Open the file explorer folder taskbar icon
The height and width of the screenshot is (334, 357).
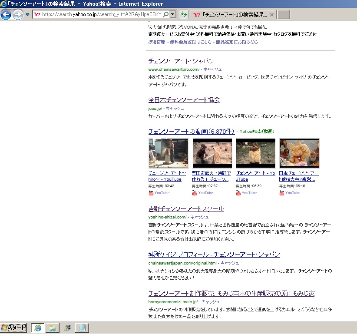tap(52, 328)
